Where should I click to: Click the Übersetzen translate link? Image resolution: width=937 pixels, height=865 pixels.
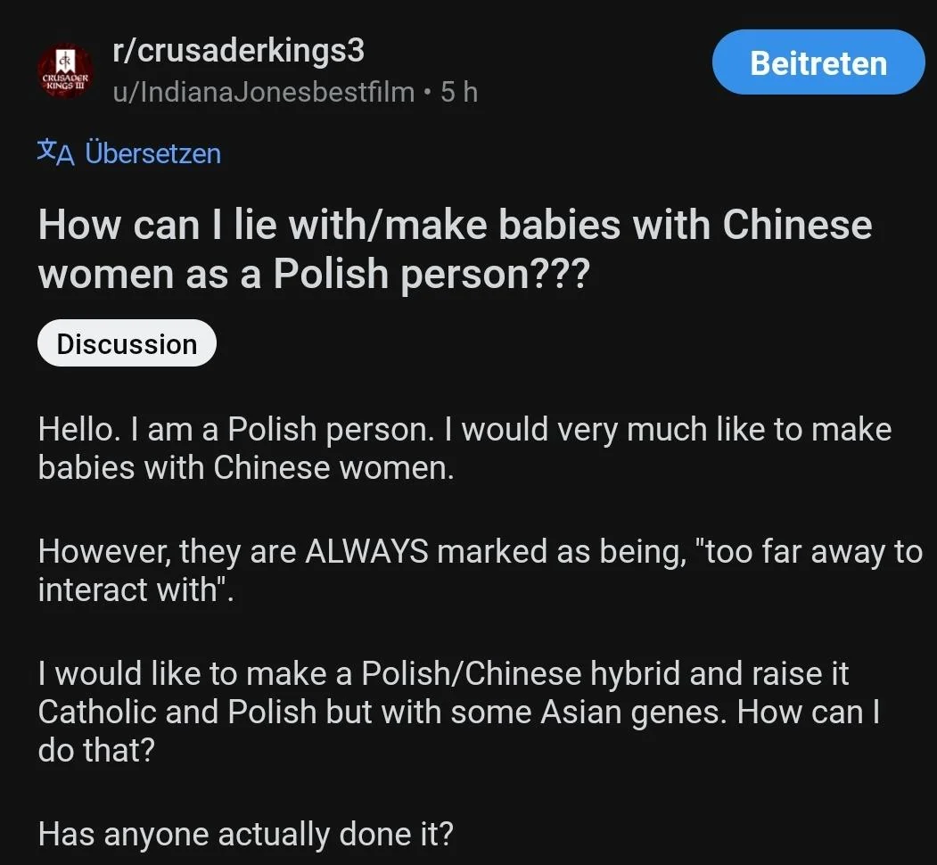coord(152,153)
